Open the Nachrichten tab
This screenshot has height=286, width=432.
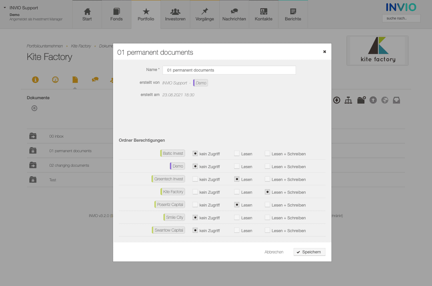234,14
